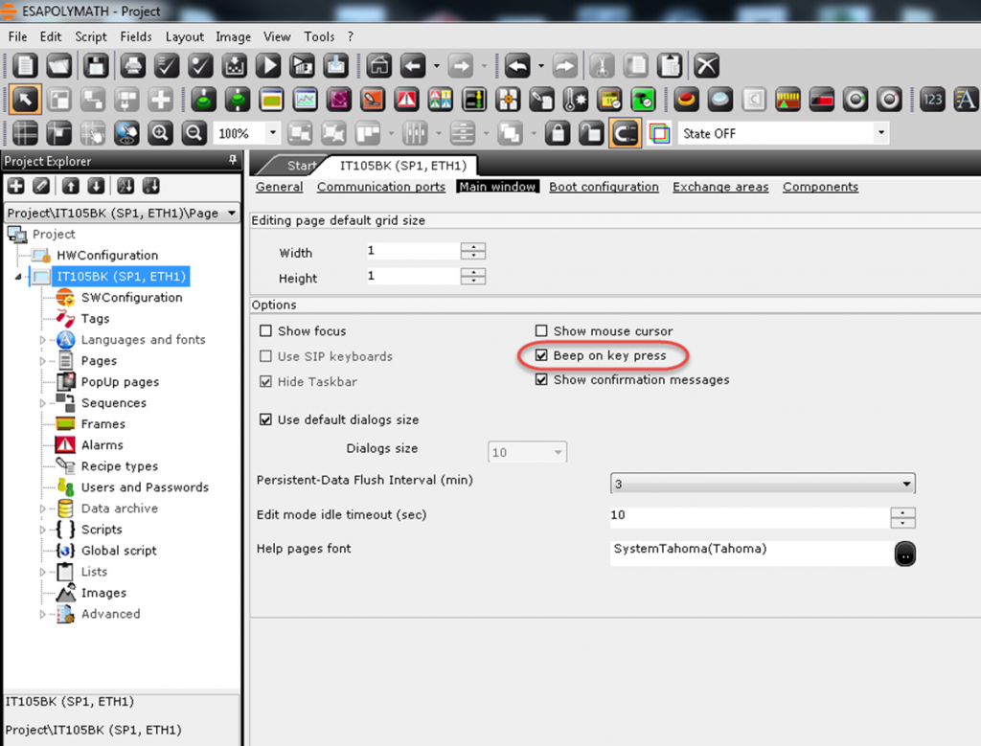Click the alarm warning triangle toolbar icon

[x=406, y=100]
